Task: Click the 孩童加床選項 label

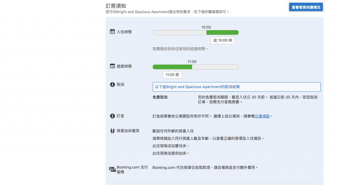Action: (x=128, y=131)
